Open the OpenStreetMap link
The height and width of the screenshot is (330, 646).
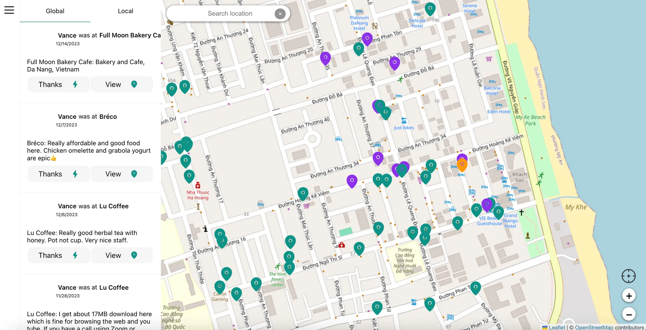point(594,327)
